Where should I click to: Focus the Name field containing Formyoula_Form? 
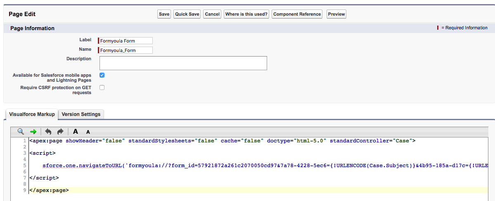(126, 50)
